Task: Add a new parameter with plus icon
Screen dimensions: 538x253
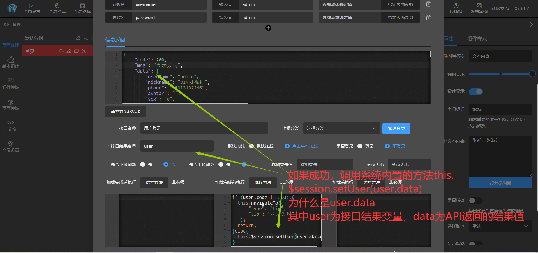Action: (268, 28)
